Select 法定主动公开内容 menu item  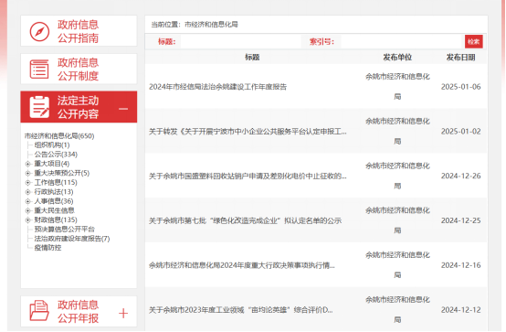[x=79, y=107]
